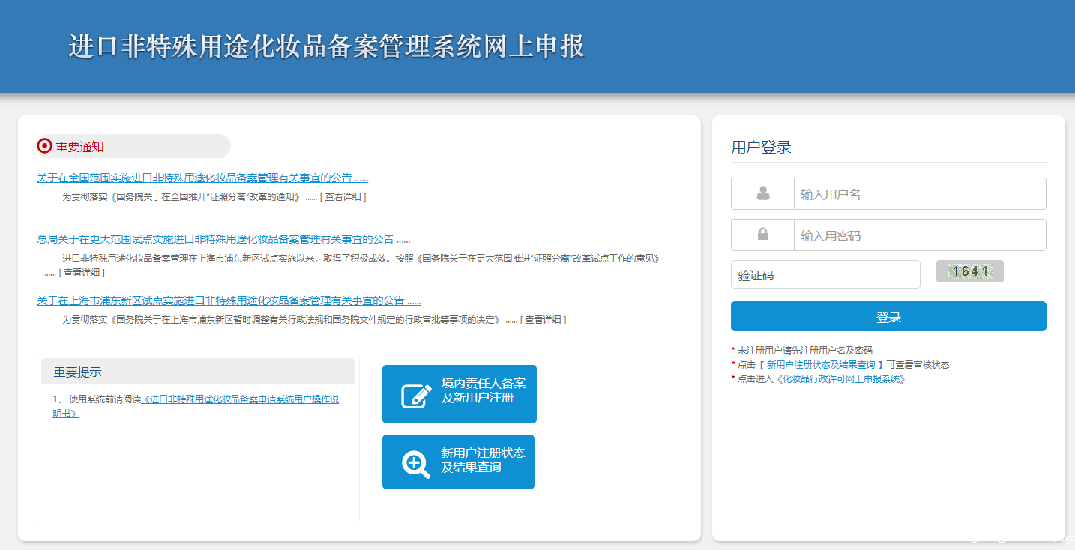Click the magnifier icon on status query button
The width and height of the screenshot is (1075, 550).
click(x=415, y=463)
